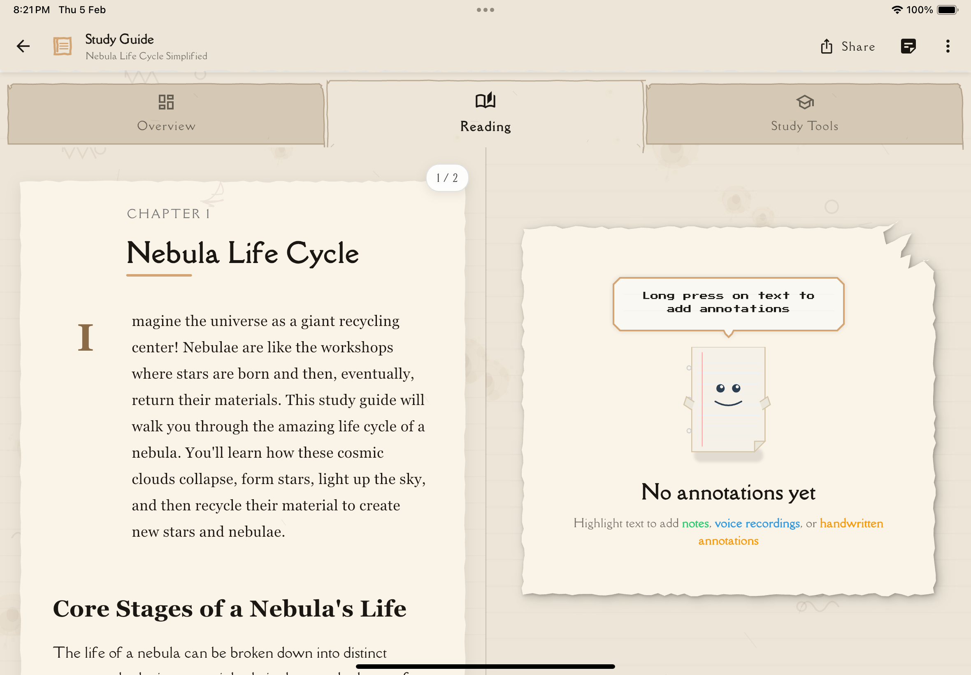Tap the multitasking three dots at top
This screenshot has width=971, height=675.
[485, 10]
